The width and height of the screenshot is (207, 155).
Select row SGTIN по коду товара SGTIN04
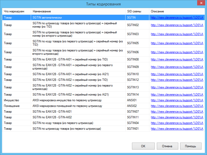(x=103, y=123)
